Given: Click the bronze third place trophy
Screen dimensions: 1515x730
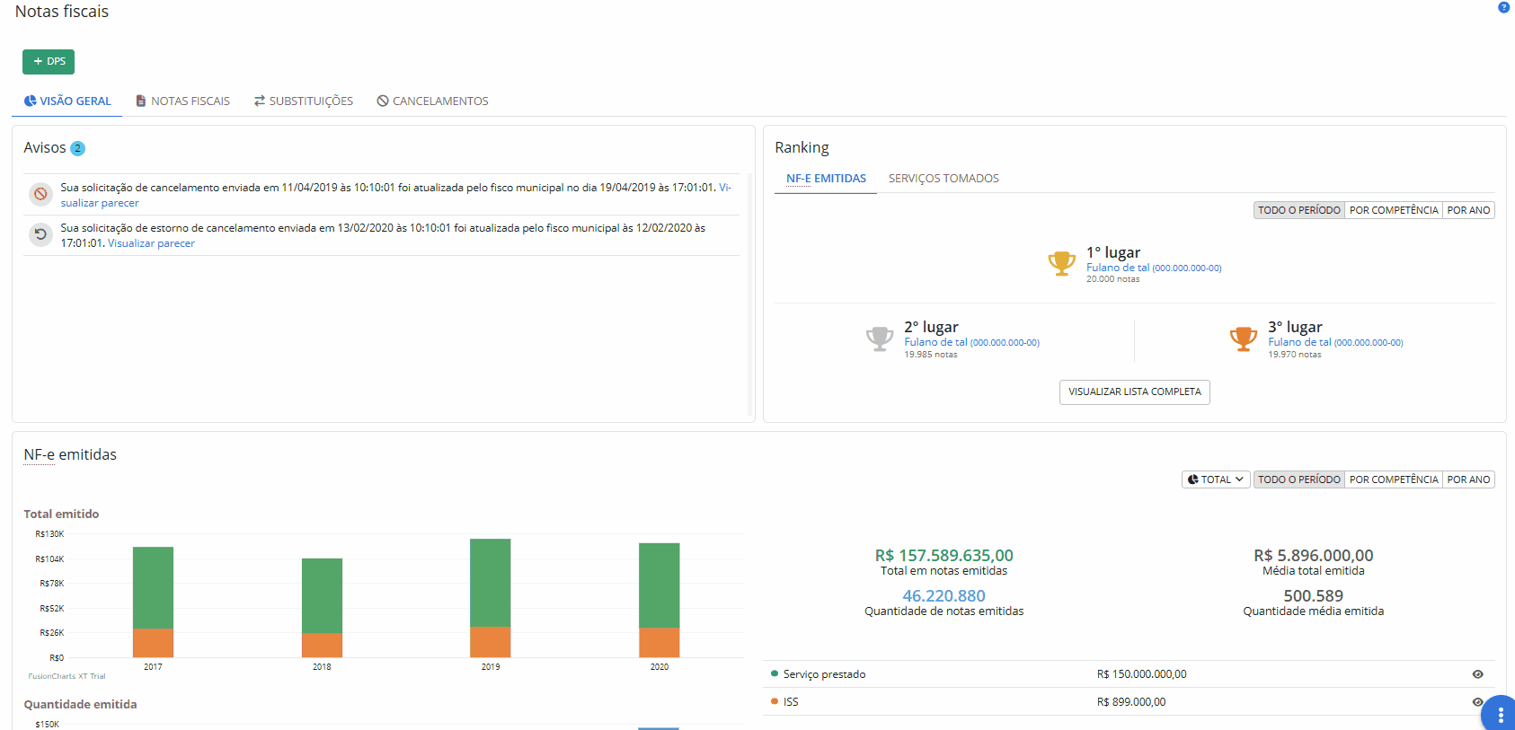Looking at the screenshot, I should [1243, 339].
